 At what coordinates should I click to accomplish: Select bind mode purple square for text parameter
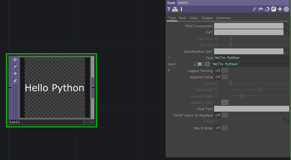coord(208,64)
